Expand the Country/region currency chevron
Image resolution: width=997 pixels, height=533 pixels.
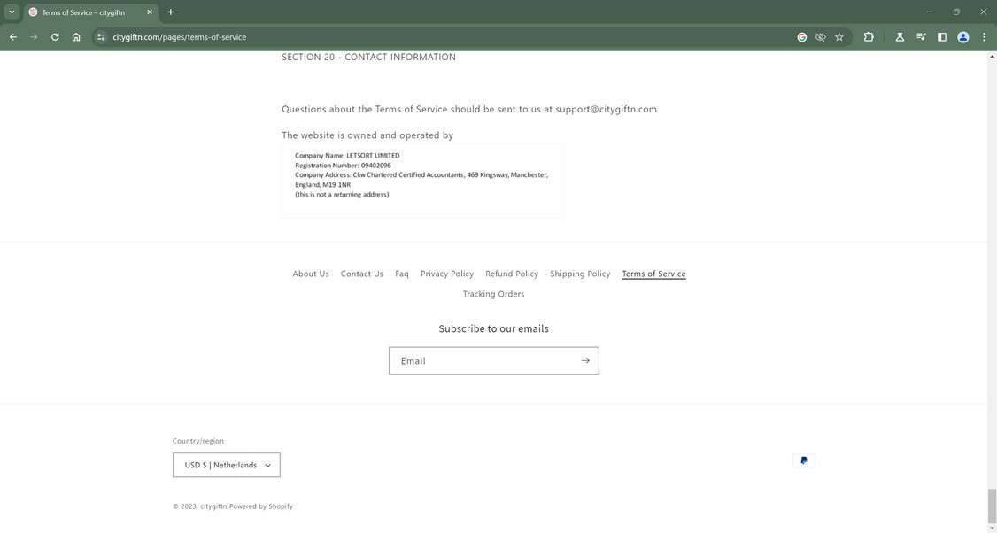click(267, 464)
